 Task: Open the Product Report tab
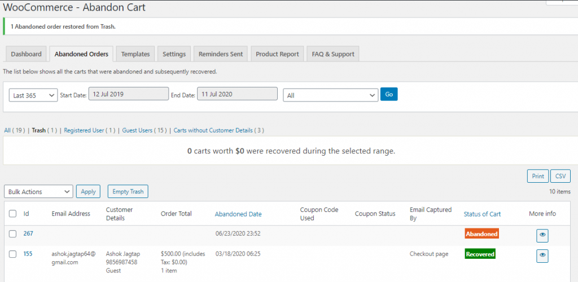[x=277, y=54]
